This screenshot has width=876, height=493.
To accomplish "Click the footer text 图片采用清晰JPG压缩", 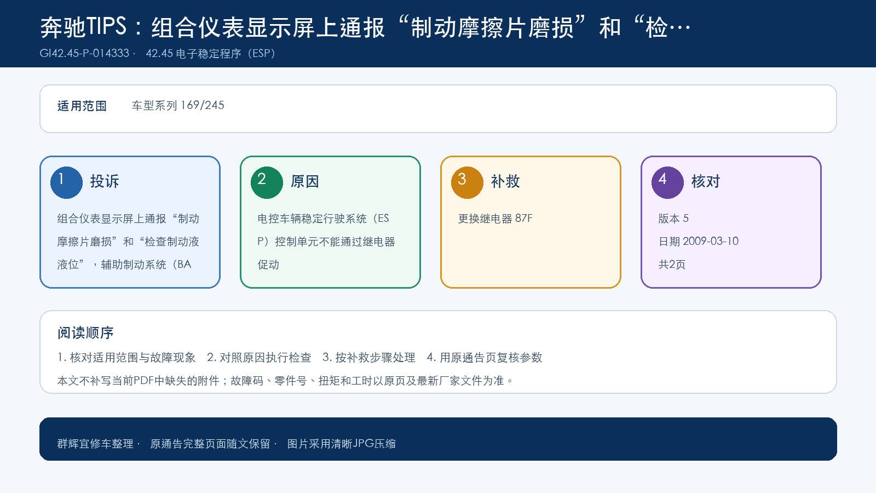I will click(342, 444).
